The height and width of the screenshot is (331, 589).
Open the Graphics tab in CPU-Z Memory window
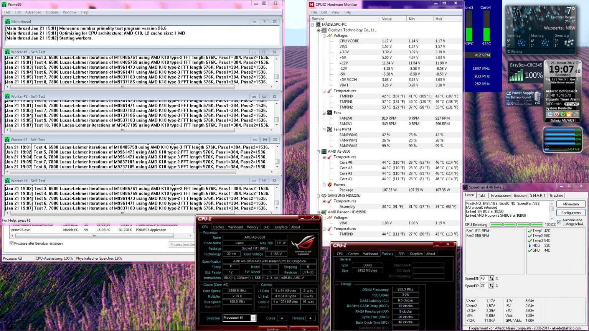(416, 254)
